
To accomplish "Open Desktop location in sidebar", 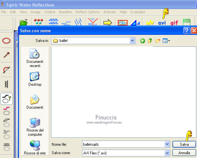I will coord(35,79).
